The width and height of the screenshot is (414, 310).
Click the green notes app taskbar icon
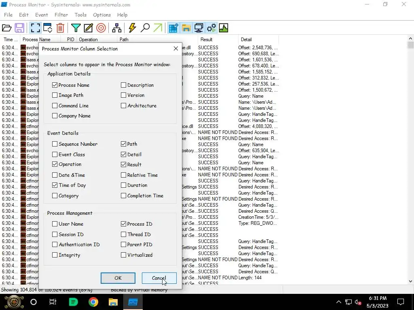click(73, 302)
